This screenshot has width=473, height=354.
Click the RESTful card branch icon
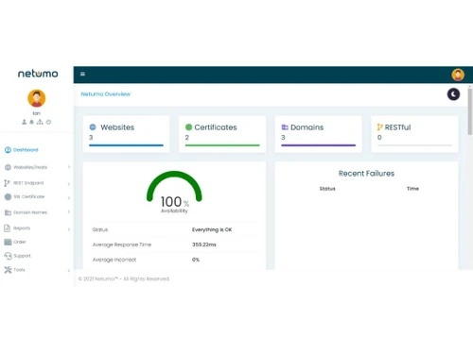click(380, 127)
